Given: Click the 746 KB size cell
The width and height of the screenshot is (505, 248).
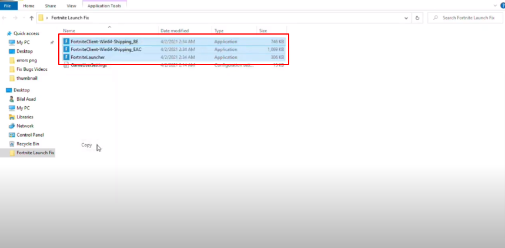Looking at the screenshot, I should coord(277,42).
